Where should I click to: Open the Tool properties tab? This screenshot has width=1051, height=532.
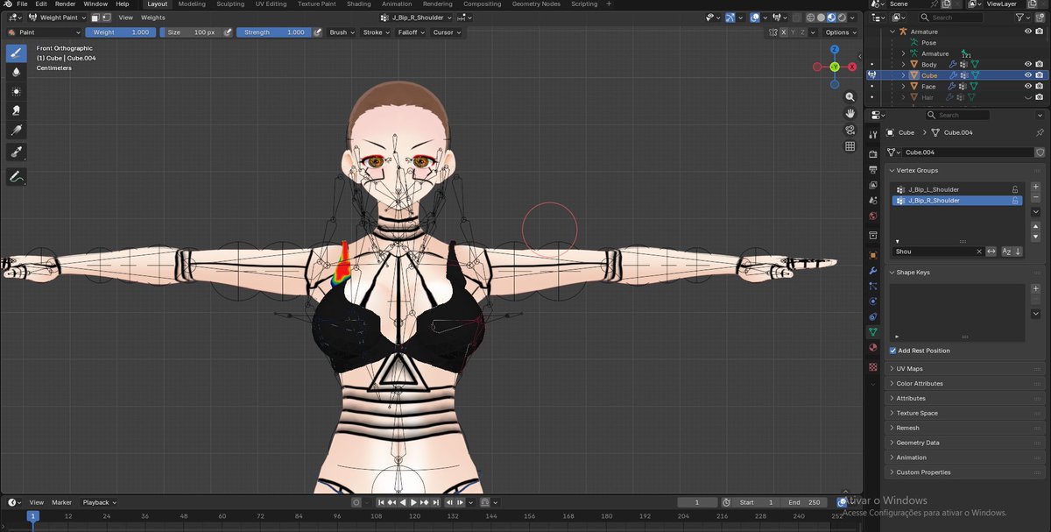coord(873,134)
